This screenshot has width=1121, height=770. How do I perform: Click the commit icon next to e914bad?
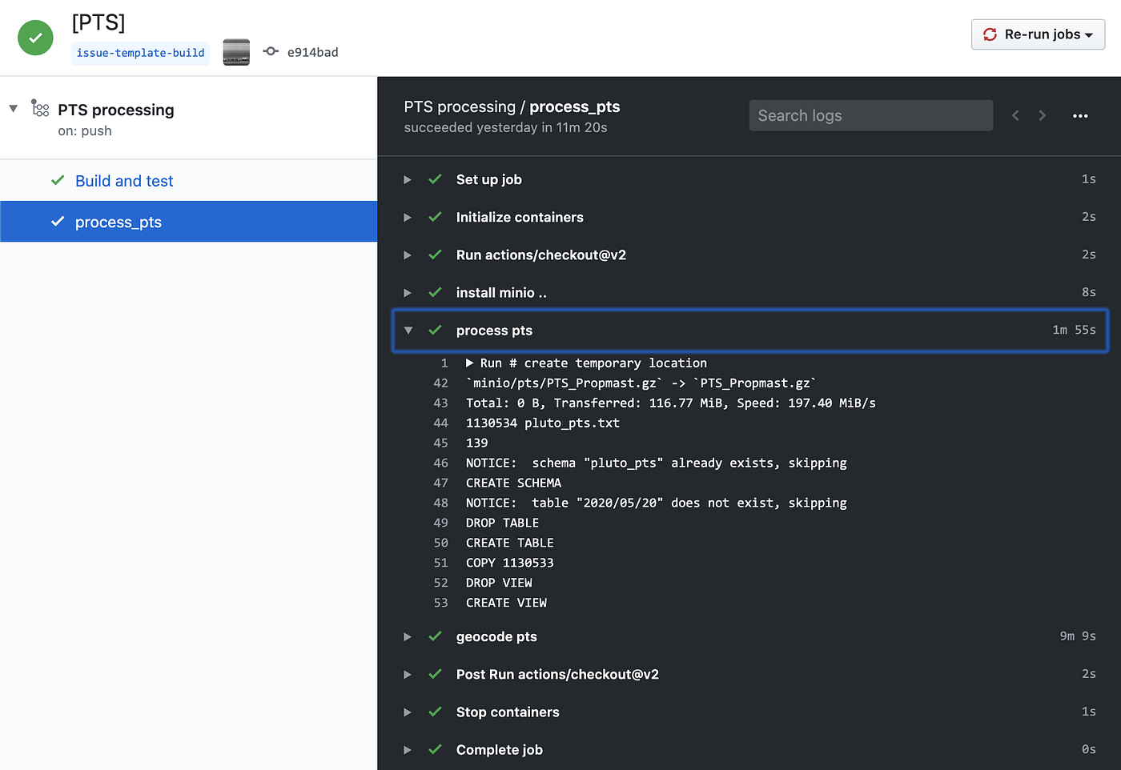coord(272,51)
